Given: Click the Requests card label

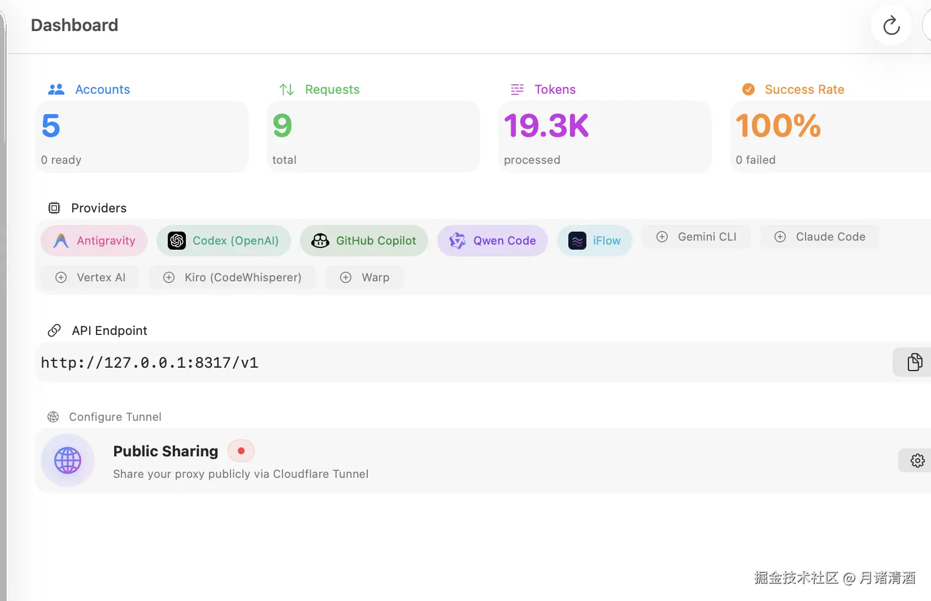Looking at the screenshot, I should click(x=332, y=89).
